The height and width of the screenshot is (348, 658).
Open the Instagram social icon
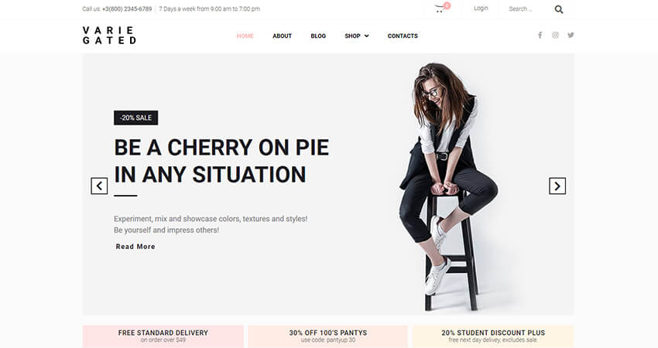tap(555, 36)
